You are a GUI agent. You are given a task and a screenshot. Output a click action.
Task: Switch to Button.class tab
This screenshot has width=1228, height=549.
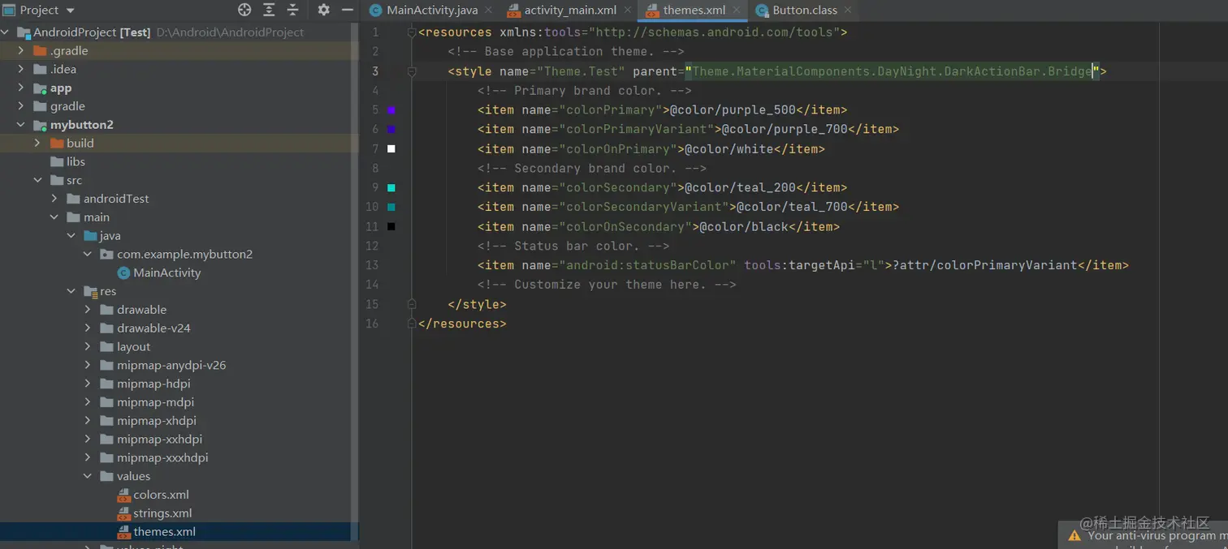(x=805, y=11)
